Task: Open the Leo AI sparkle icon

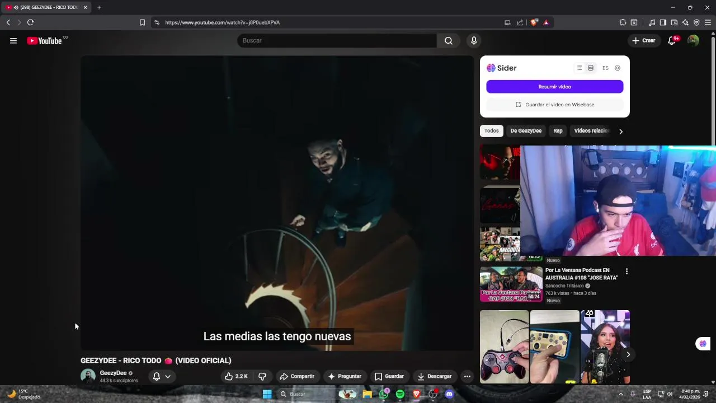Action: point(685,22)
